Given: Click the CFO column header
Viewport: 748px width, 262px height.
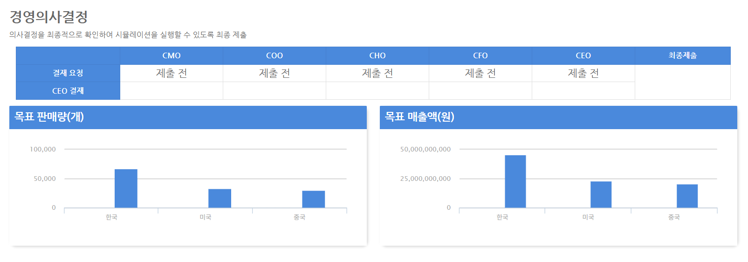Looking at the screenshot, I should [x=480, y=55].
